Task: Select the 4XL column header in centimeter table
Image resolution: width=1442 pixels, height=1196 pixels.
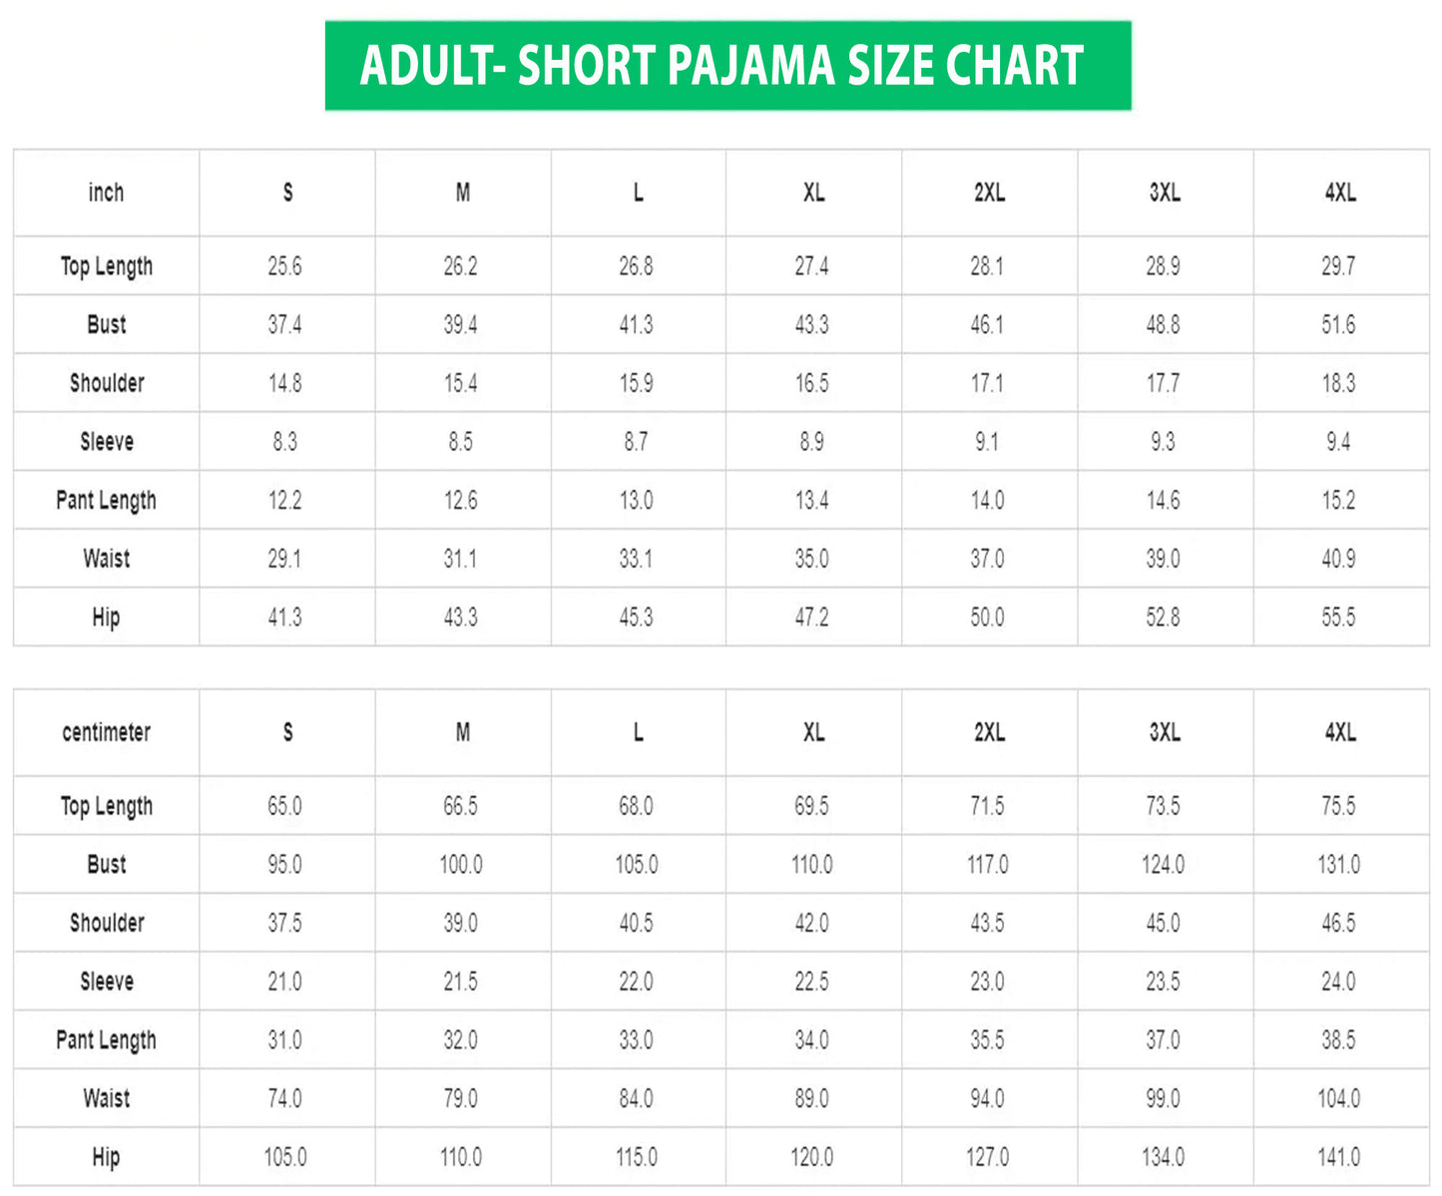Action: pos(1339,732)
